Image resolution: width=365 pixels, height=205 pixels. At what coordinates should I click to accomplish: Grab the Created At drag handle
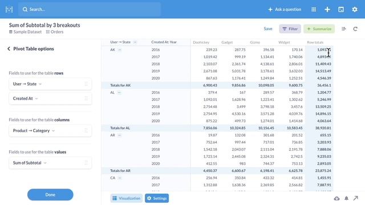point(86,99)
